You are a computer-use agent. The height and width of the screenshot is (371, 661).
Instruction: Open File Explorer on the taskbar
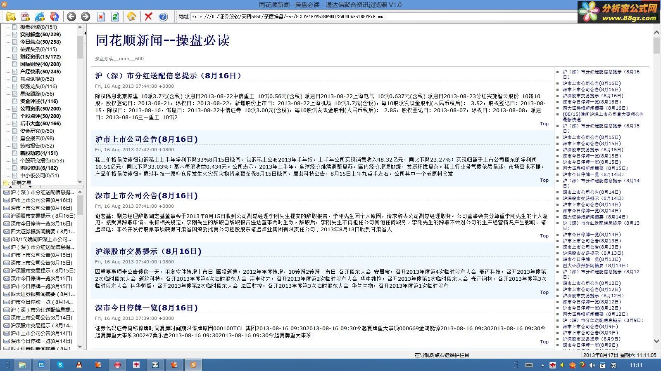click(x=22, y=365)
